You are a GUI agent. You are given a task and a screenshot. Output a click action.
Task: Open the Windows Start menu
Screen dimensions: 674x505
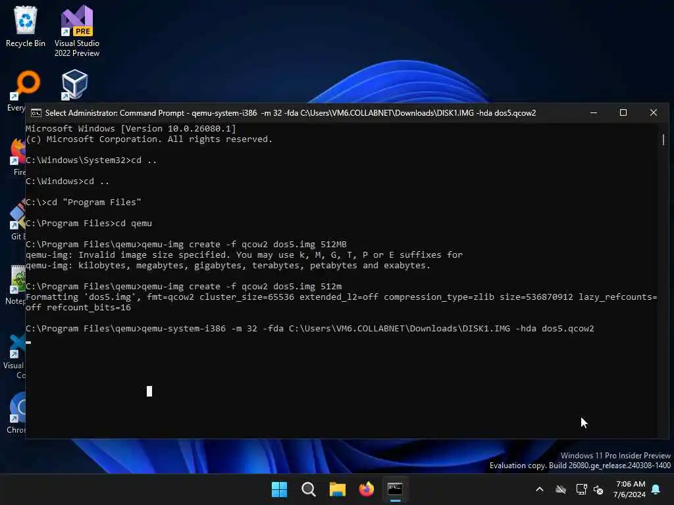(279, 489)
